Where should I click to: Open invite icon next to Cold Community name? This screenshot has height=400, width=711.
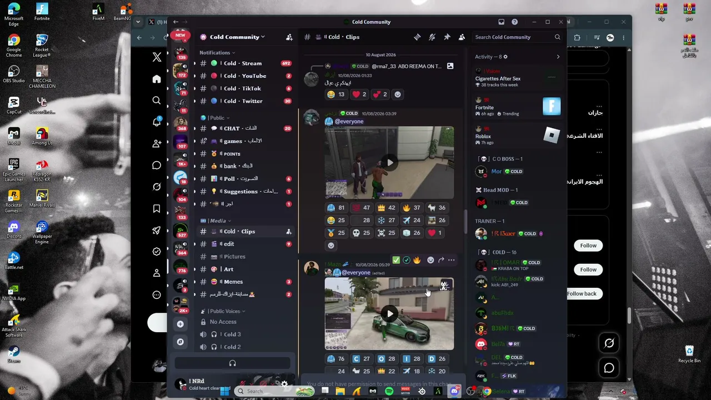click(289, 37)
